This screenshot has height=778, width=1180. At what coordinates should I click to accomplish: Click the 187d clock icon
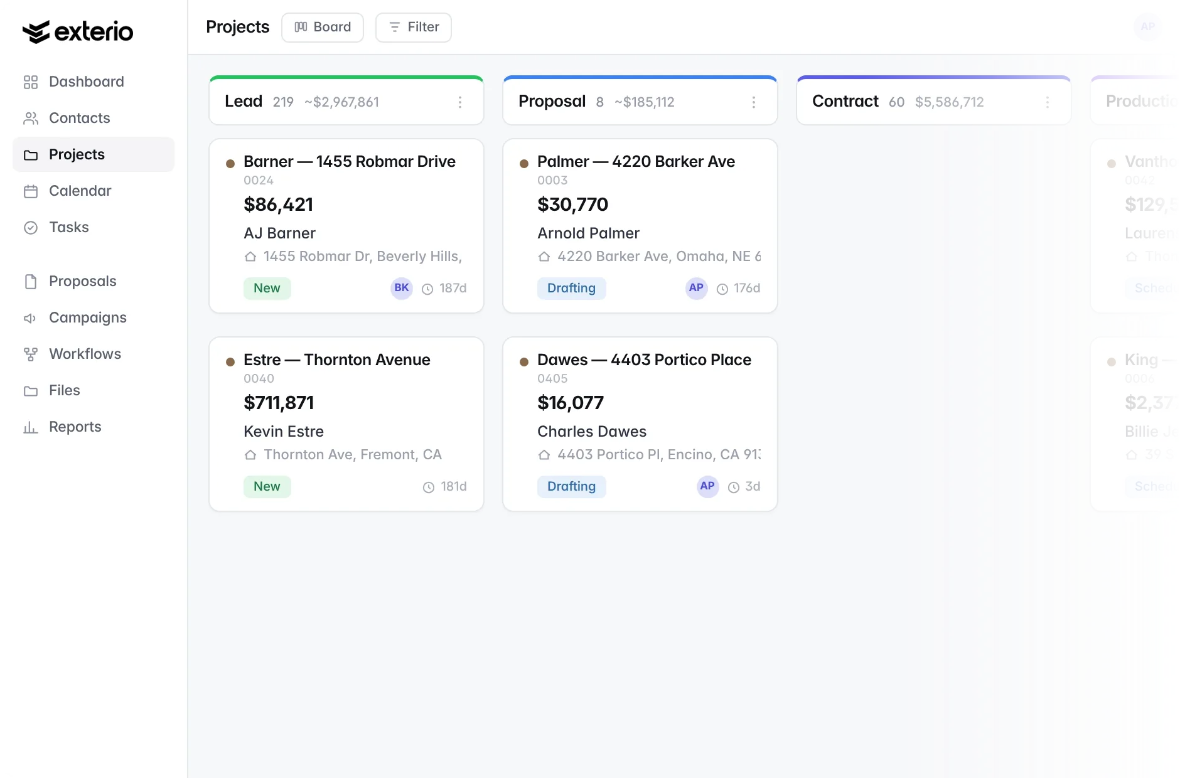(x=427, y=289)
